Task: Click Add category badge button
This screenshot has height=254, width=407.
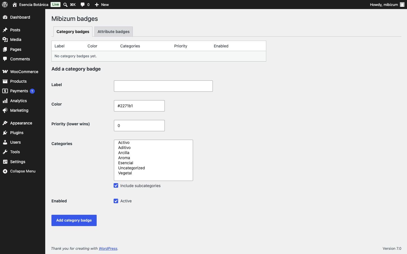Action: [74, 220]
